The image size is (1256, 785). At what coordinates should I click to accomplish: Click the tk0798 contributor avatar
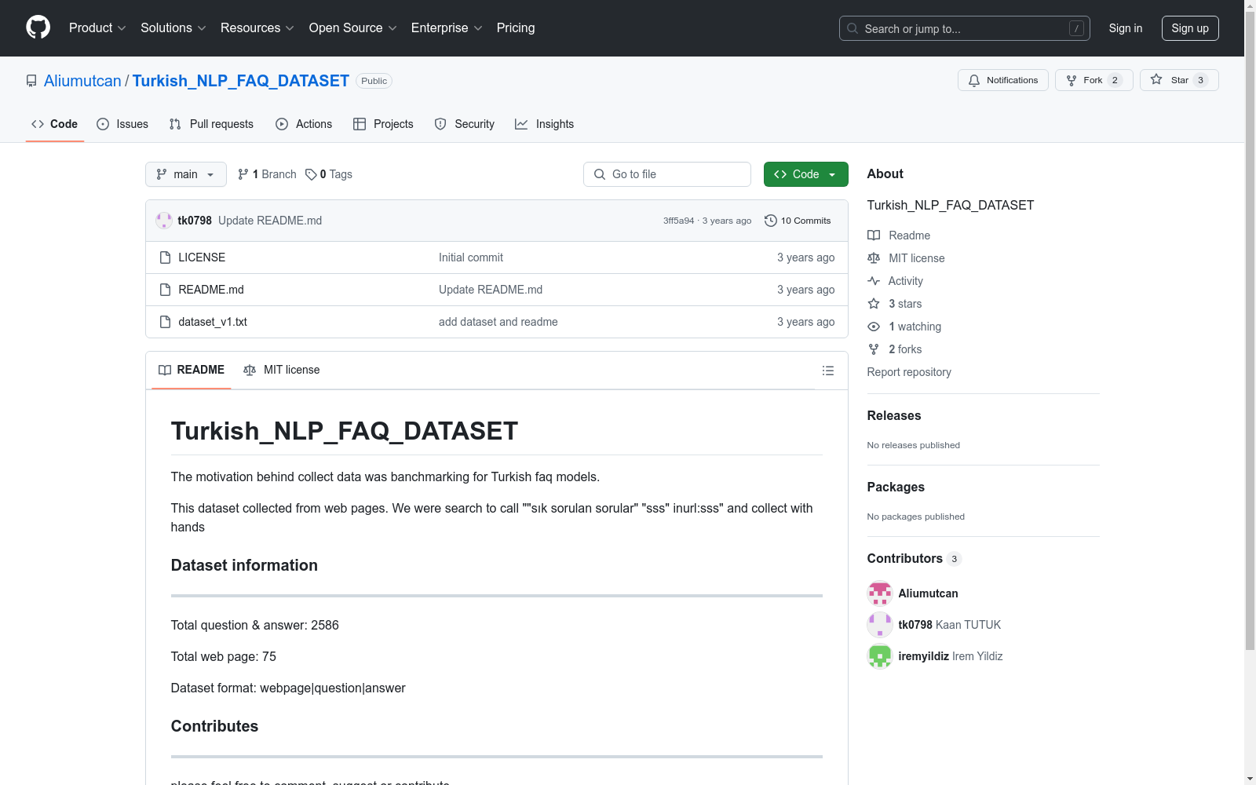tap(880, 625)
